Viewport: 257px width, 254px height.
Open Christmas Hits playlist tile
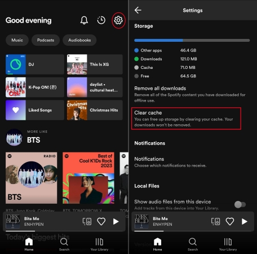(95, 110)
